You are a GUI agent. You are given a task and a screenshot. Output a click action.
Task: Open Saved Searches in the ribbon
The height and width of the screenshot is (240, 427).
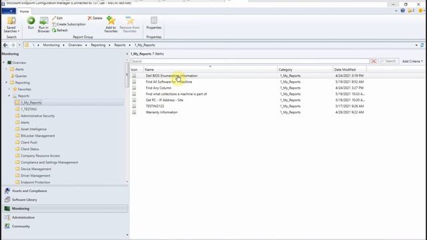click(11, 25)
